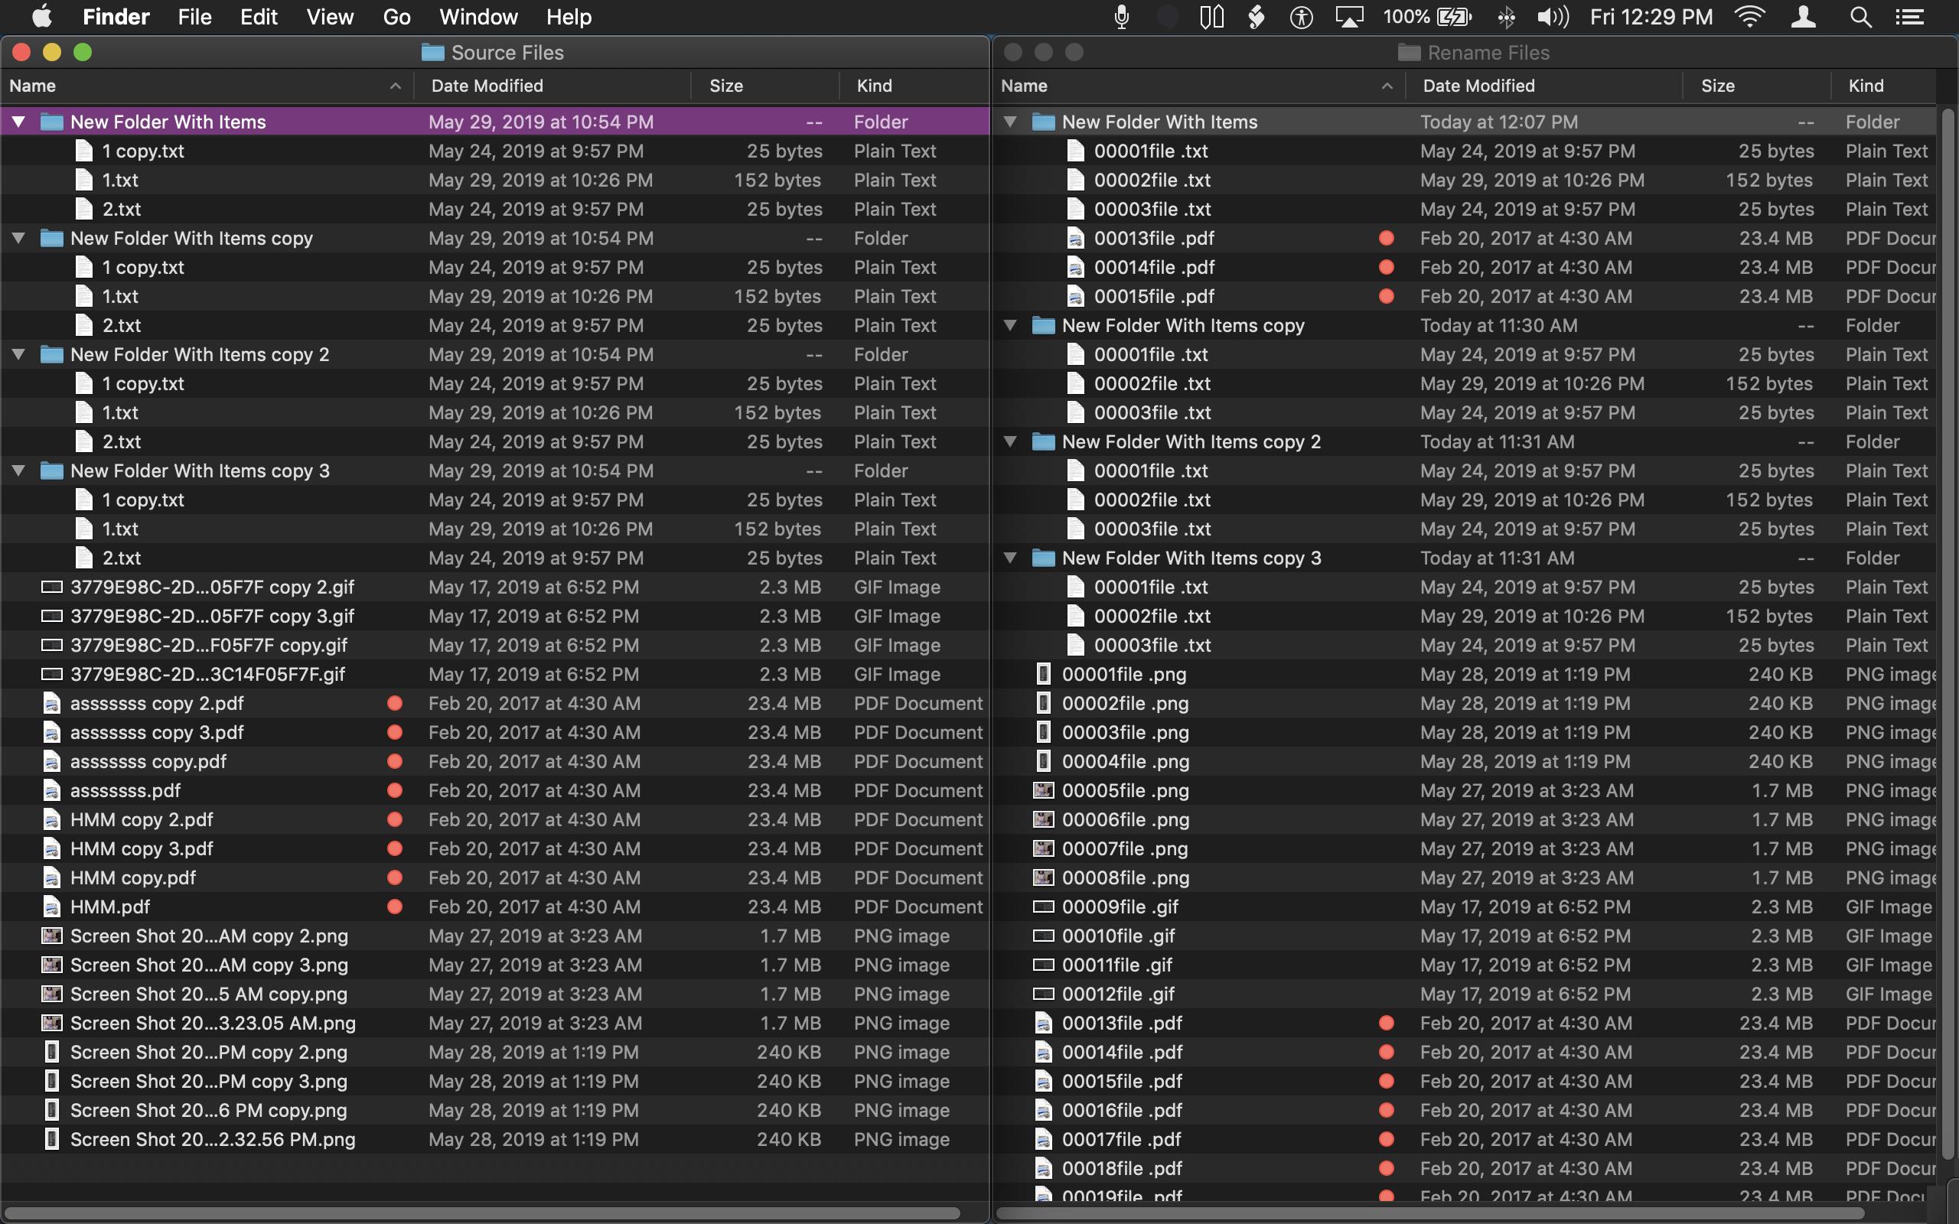Click the clock showing Fri 12:29 PM
The height and width of the screenshot is (1224, 1959).
[1651, 17]
